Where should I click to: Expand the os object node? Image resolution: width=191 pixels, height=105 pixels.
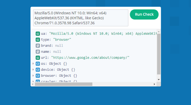click(x=33, y=64)
